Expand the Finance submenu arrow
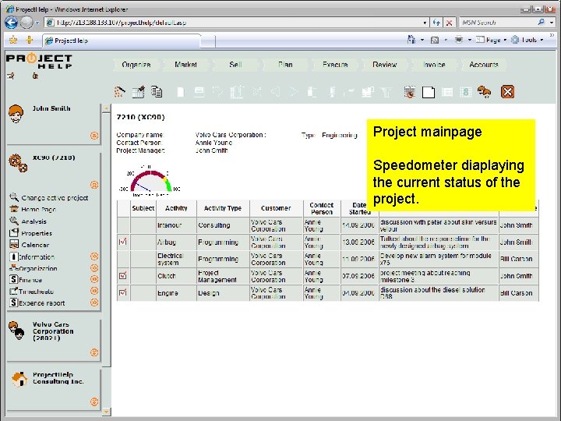Image resolution: width=561 pixels, height=421 pixels. [94, 279]
